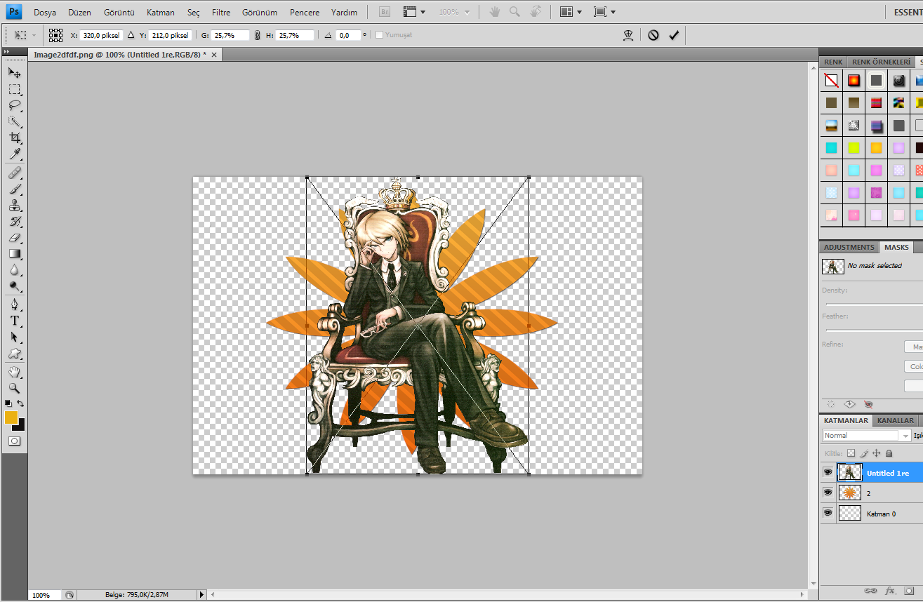Close the Image2dfdf.png document tab
The image size is (923, 602).
214,54
